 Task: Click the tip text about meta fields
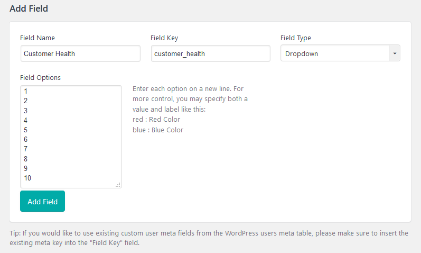click(209, 238)
